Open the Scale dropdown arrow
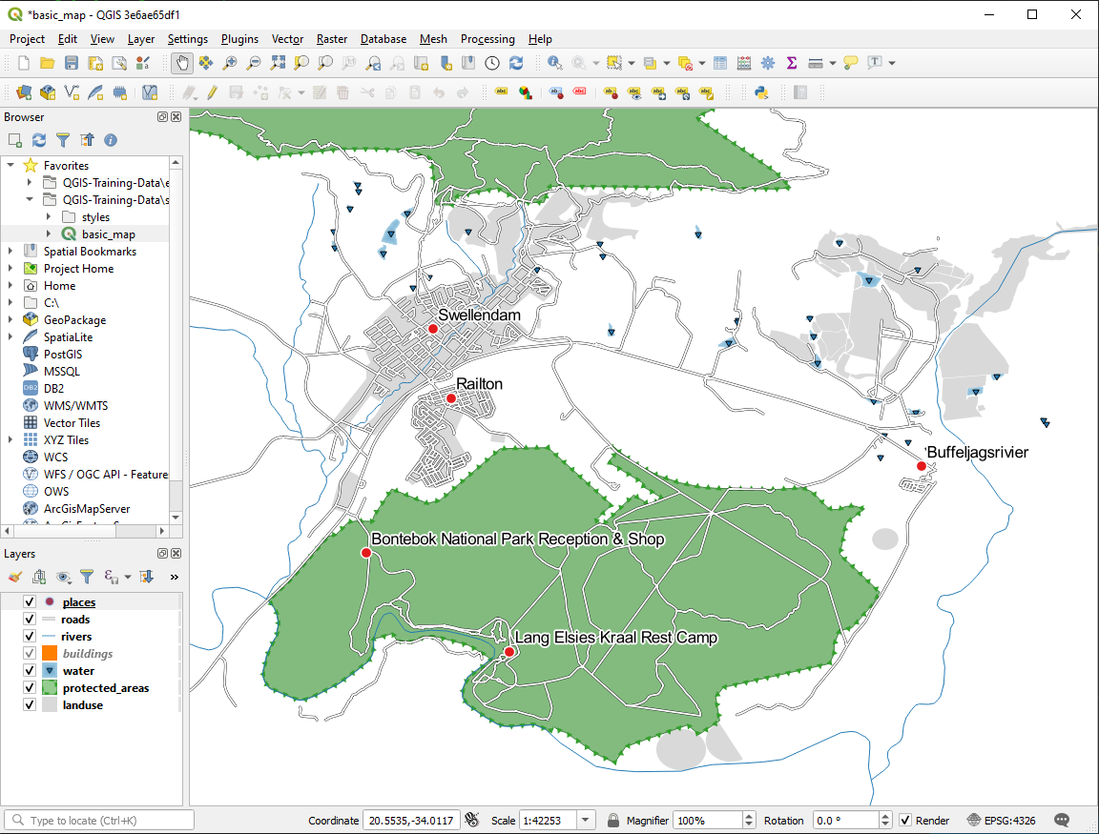 (585, 820)
